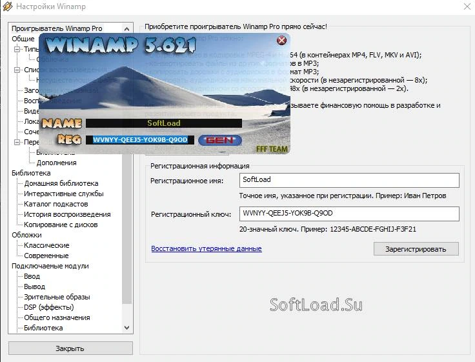475x362 pixels.
Task: Select Классические skins item
Action: point(46,245)
